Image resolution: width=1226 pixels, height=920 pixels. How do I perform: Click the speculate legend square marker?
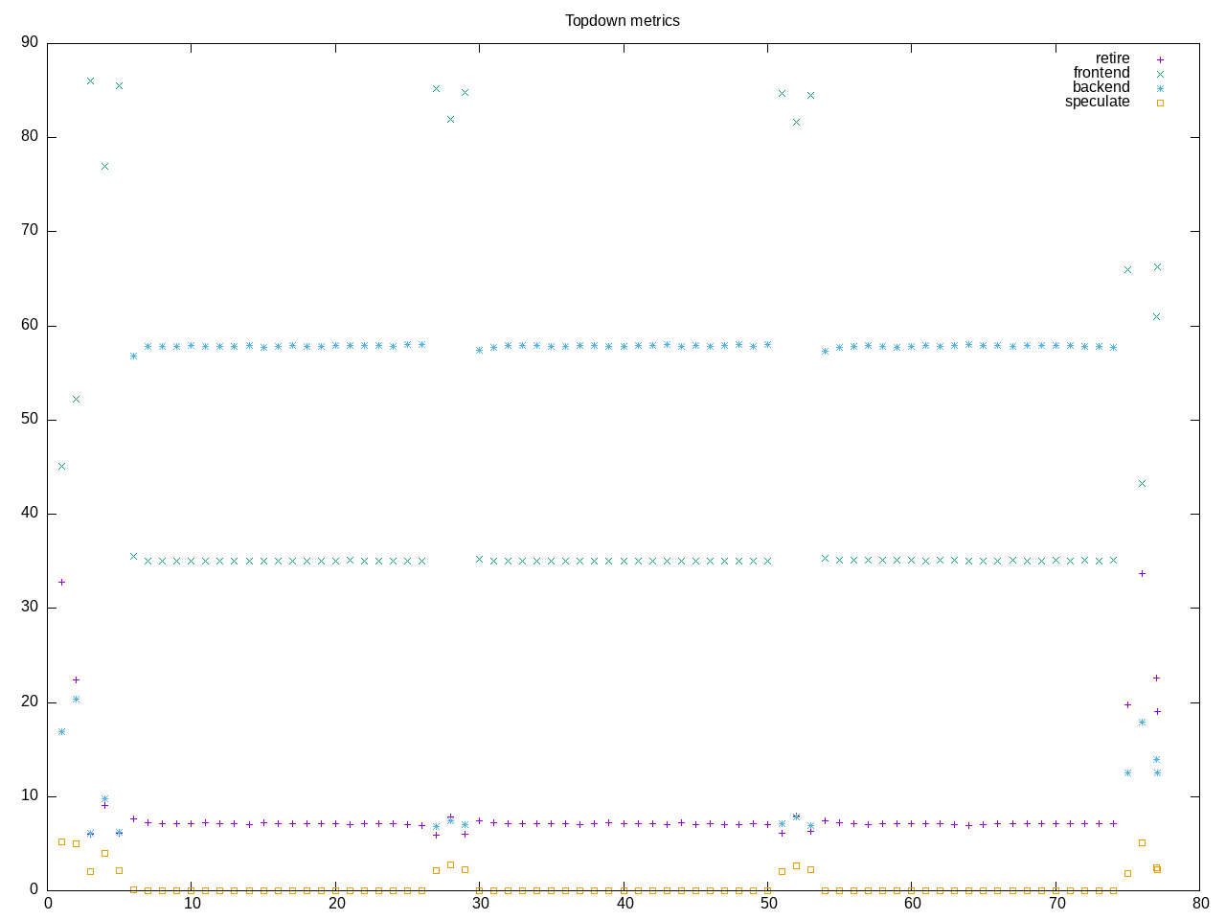click(x=1159, y=103)
